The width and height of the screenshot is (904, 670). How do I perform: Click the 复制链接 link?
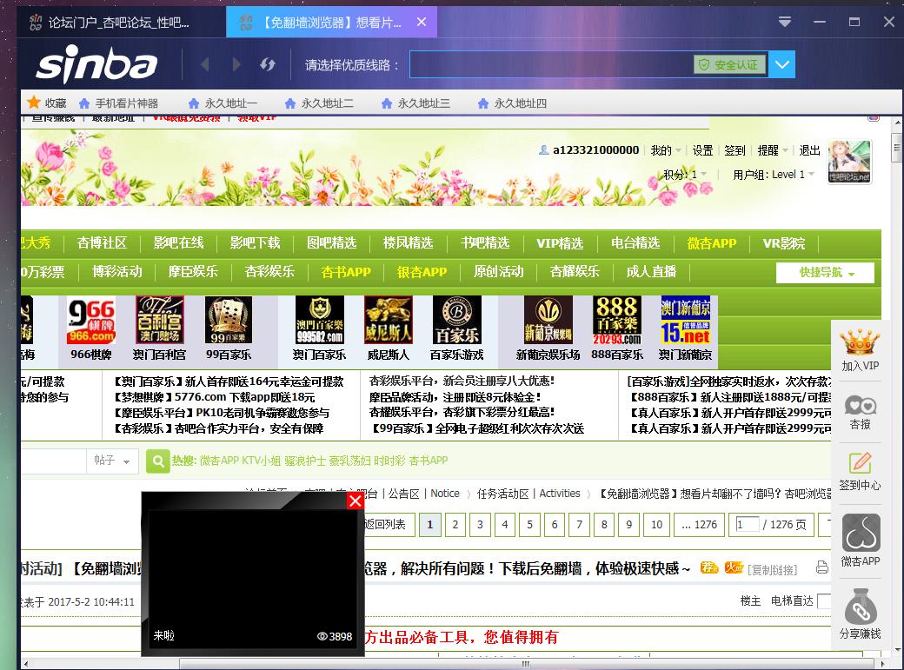click(772, 570)
